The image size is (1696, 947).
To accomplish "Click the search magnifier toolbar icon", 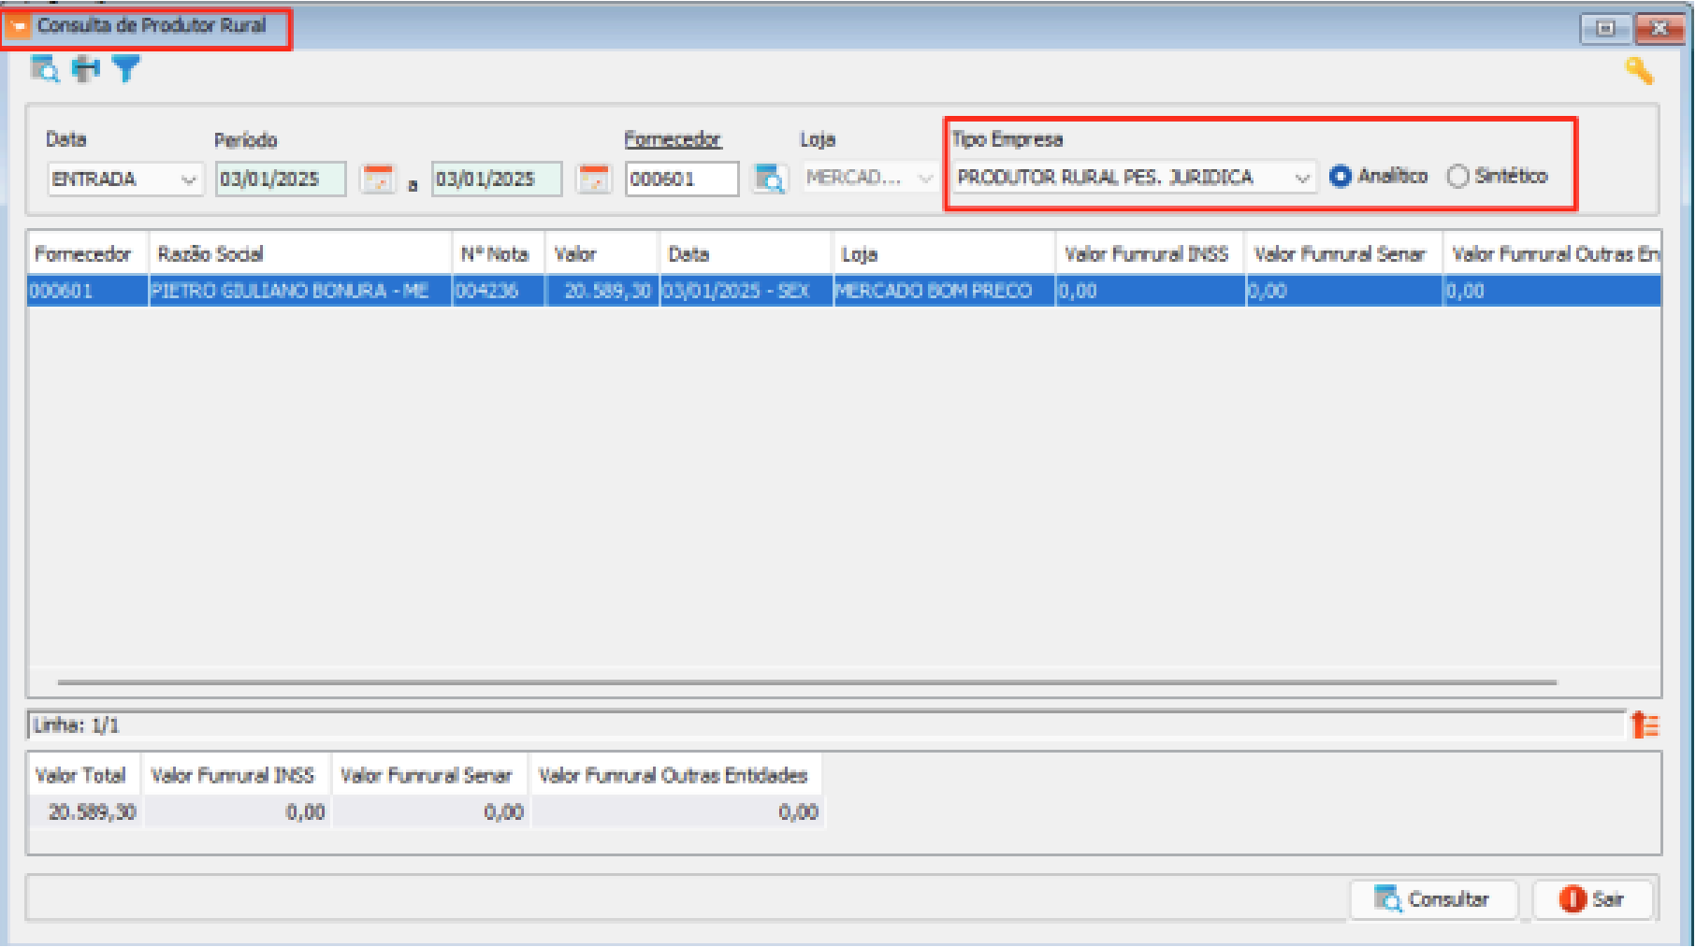I will click(x=44, y=69).
